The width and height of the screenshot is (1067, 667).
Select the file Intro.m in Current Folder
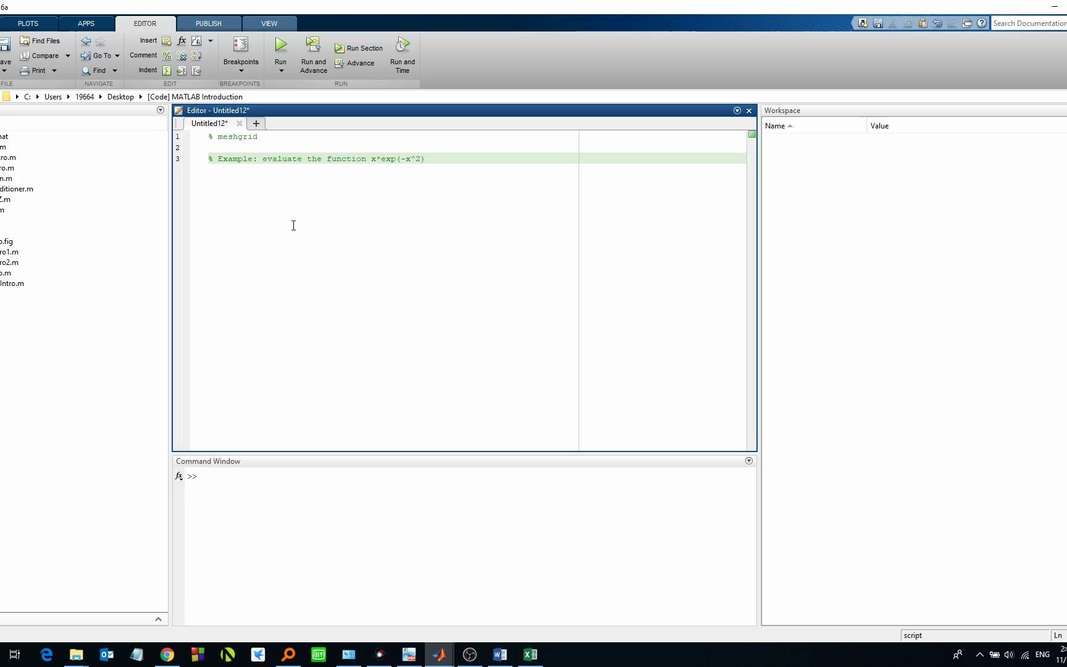[x=12, y=283]
